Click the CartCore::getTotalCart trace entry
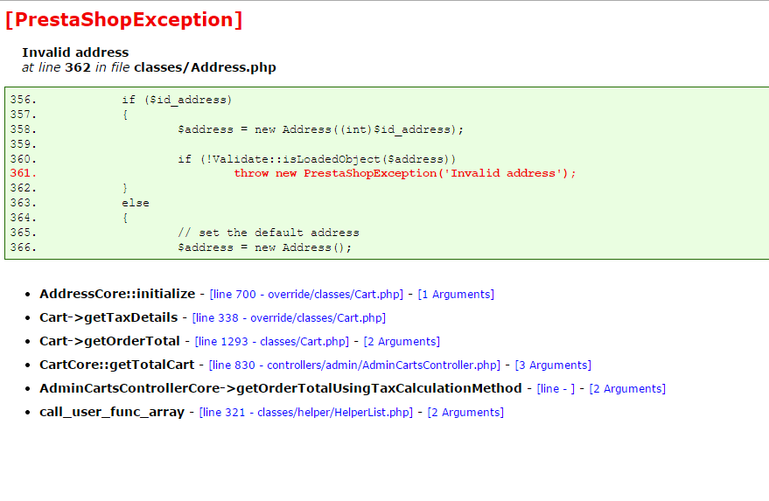 click(116, 365)
